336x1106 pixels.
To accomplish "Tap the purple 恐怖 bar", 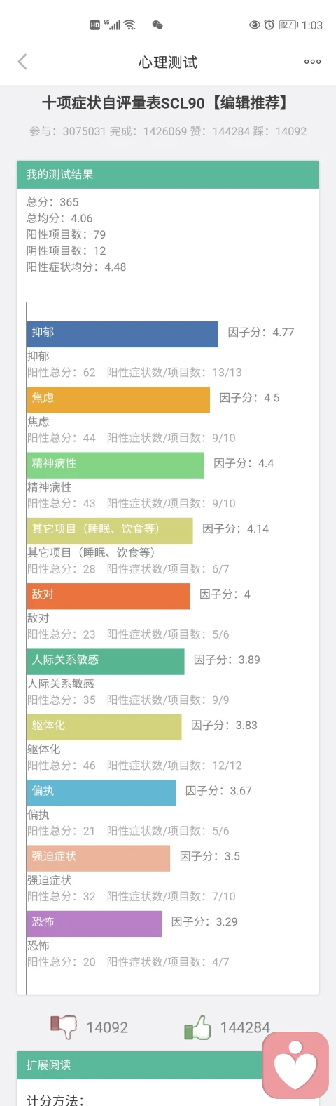I will [x=94, y=924].
